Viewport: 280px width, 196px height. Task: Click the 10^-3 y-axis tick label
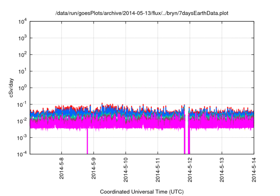click(21, 137)
